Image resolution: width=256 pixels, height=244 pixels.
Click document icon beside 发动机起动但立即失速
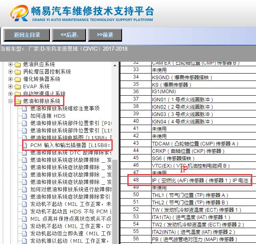(x=25, y=233)
